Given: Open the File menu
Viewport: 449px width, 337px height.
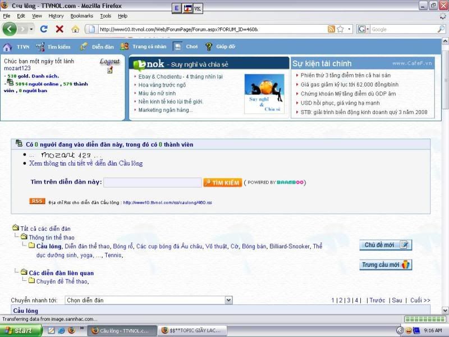Looking at the screenshot, I should pyautogui.click(x=7, y=16).
